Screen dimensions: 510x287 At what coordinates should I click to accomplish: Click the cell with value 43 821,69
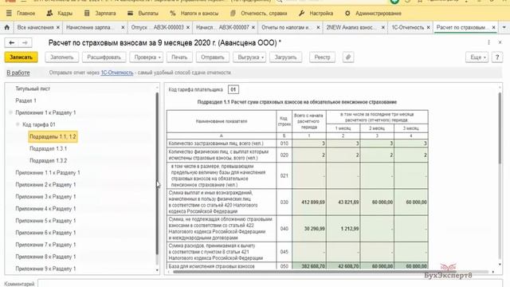point(343,202)
